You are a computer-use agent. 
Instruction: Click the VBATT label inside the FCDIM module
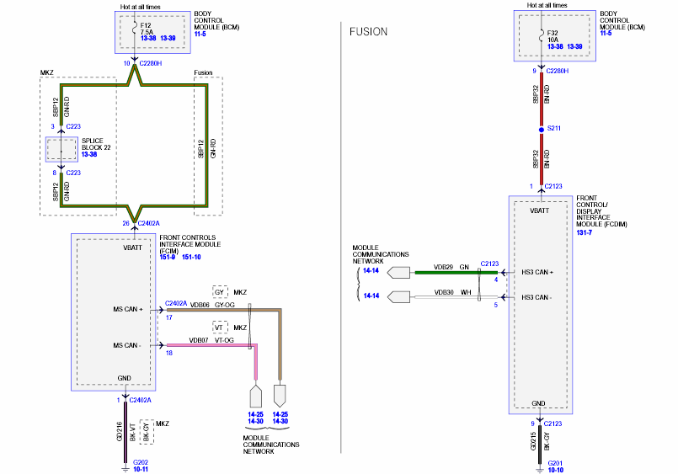(x=539, y=210)
